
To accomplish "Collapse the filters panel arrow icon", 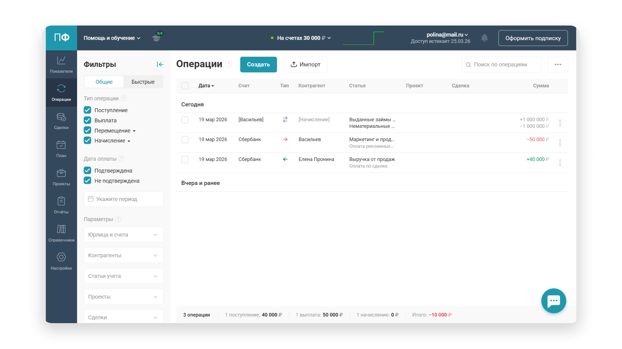I will click(x=160, y=64).
